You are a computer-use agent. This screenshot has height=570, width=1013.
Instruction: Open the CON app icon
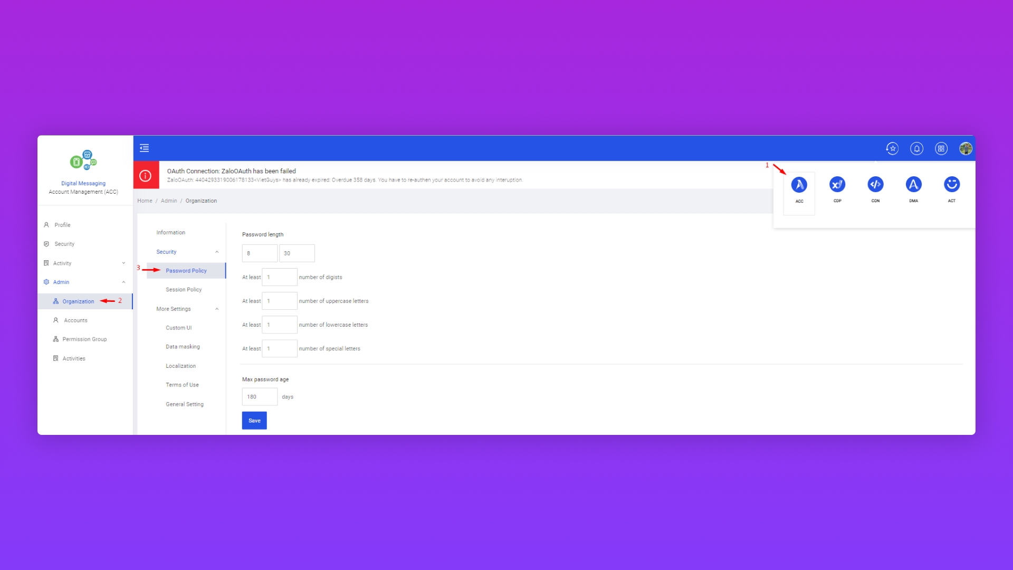[875, 185]
